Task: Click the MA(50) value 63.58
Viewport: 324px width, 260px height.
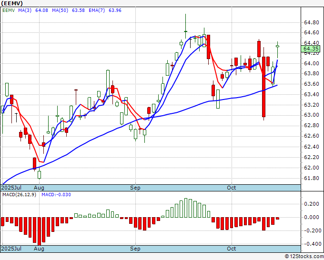Action: [x=78, y=10]
